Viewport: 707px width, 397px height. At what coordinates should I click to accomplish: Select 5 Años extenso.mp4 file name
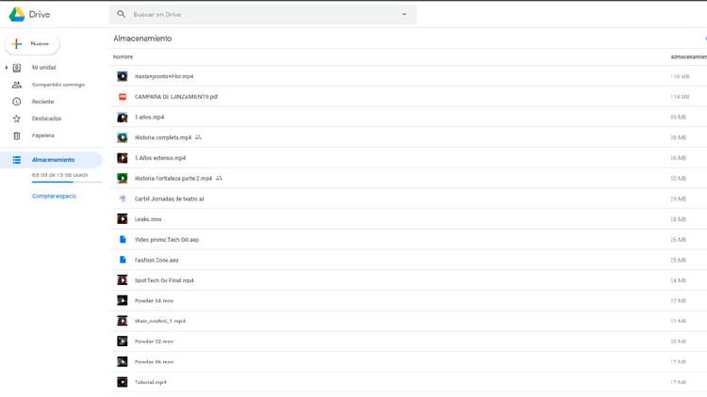pyautogui.click(x=160, y=158)
